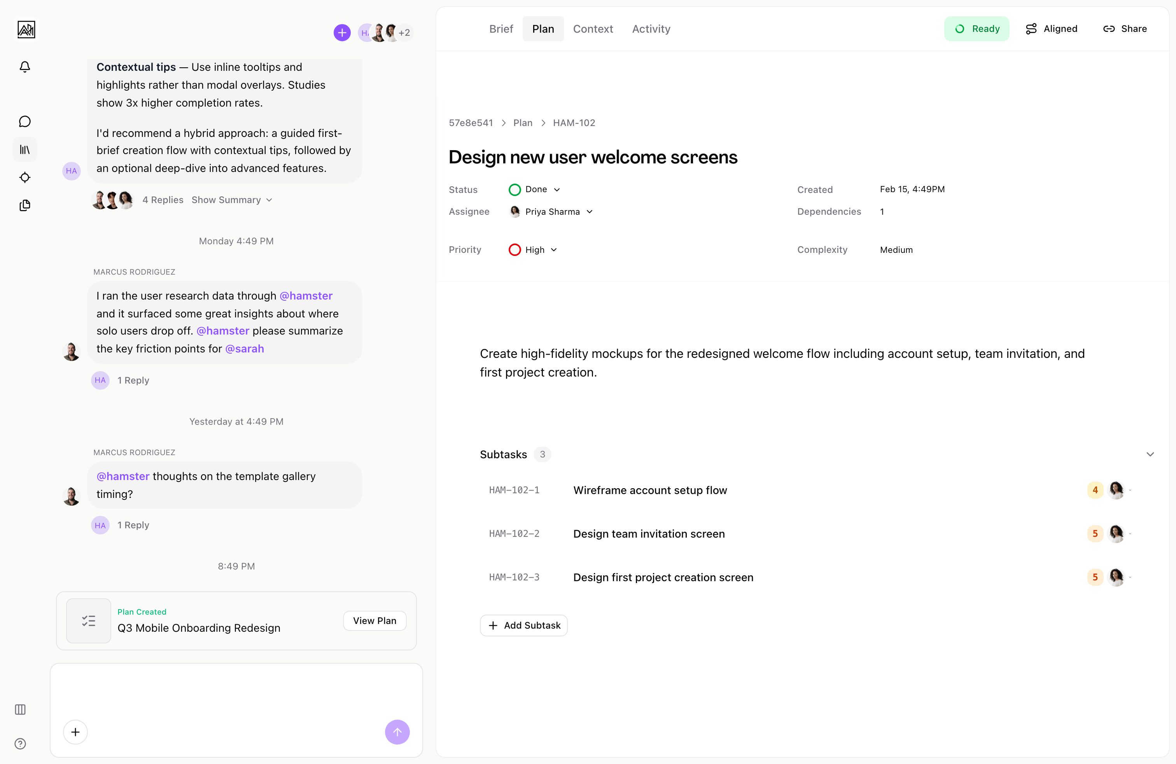
Task: Collapse the Subtasks section chevron
Action: point(1150,454)
